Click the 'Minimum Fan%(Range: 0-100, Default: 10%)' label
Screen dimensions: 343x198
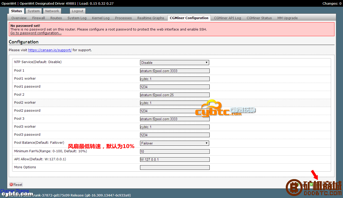pyautogui.click(x=50, y=151)
